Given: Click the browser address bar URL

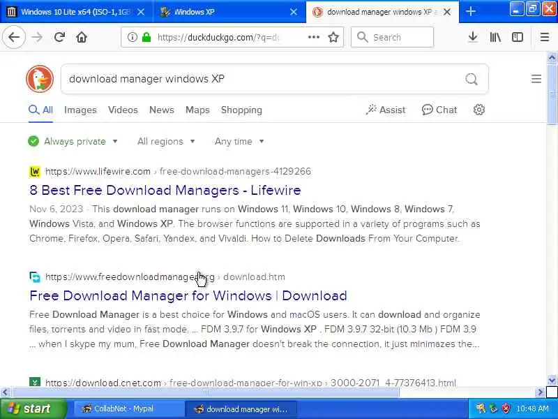Looking at the screenshot, I should pos(218,37).
